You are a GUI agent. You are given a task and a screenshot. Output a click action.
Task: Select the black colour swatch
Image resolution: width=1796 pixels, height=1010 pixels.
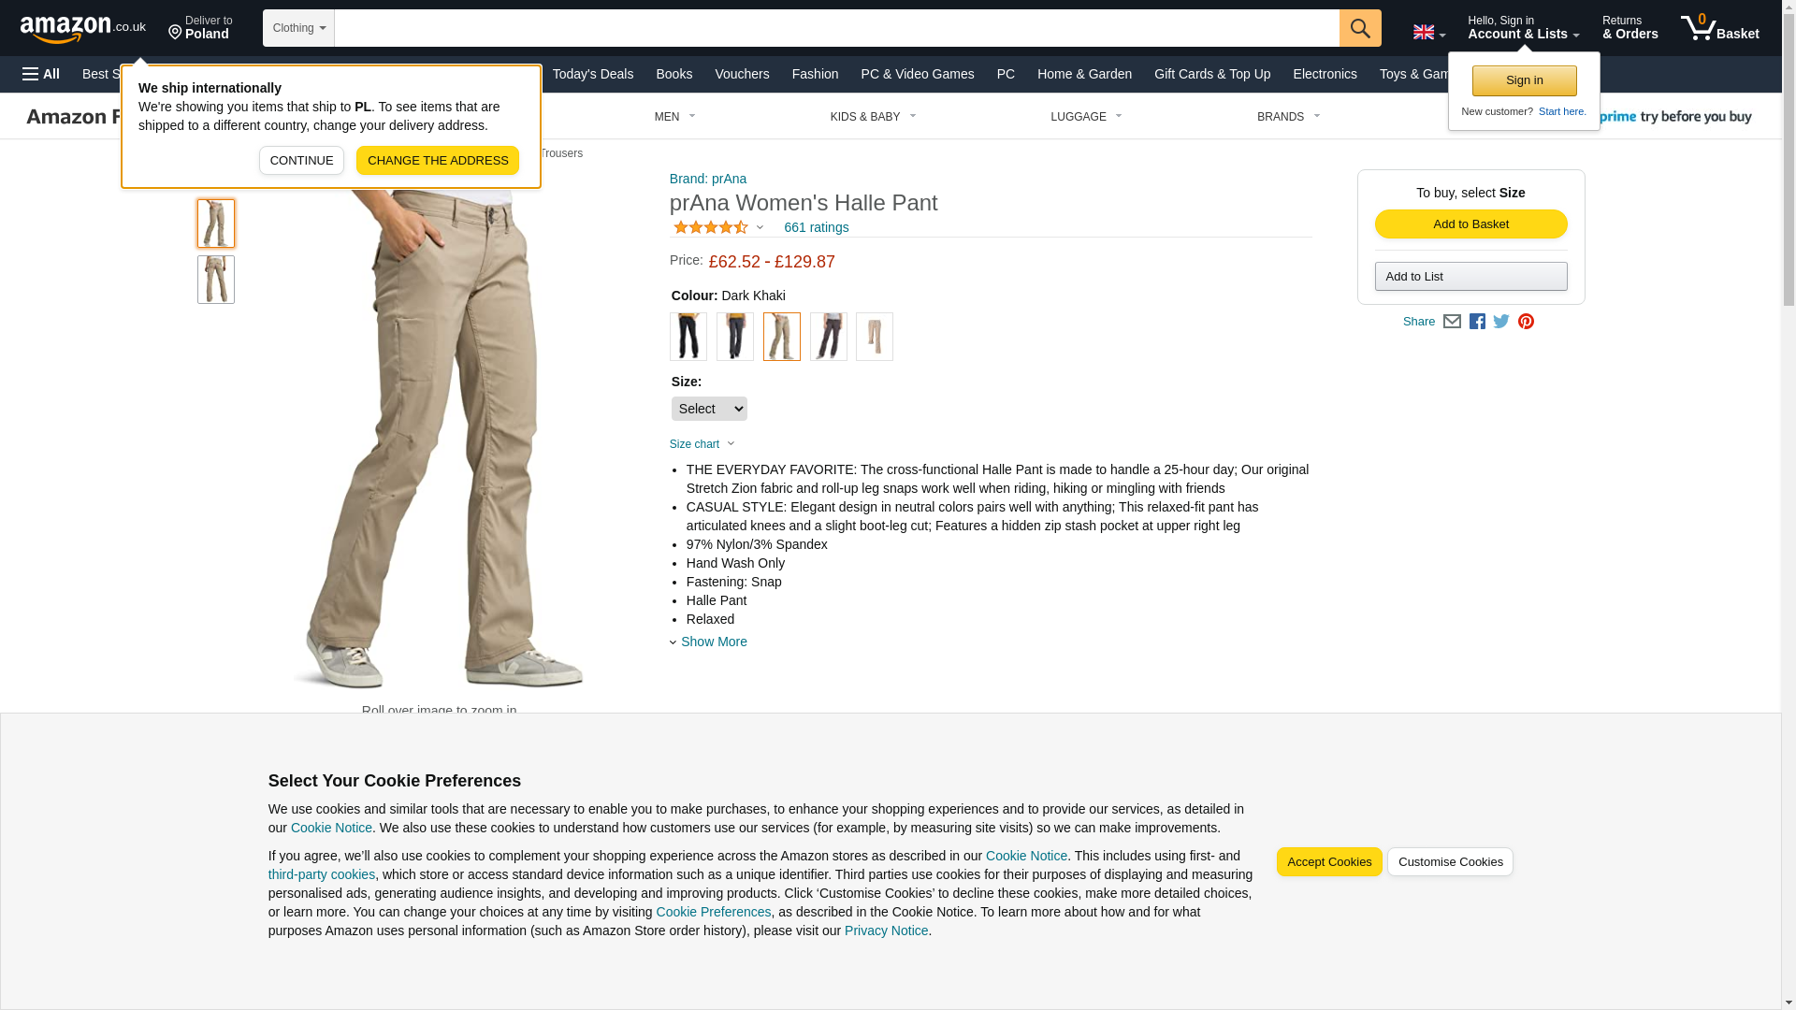688,337
